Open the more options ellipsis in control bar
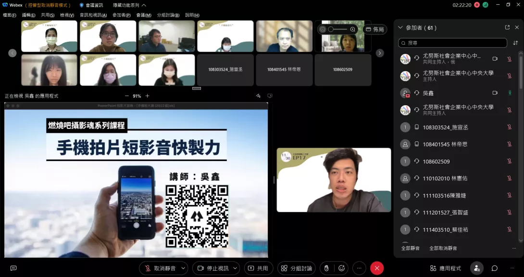Image resolution: width=524 pixels, height=277 pixels. point(359,268)
